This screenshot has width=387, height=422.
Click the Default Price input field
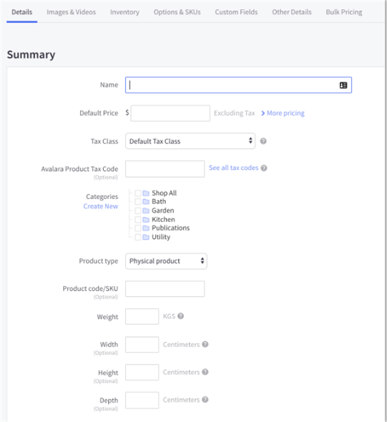pyautogui.click(x=170, y=113)
